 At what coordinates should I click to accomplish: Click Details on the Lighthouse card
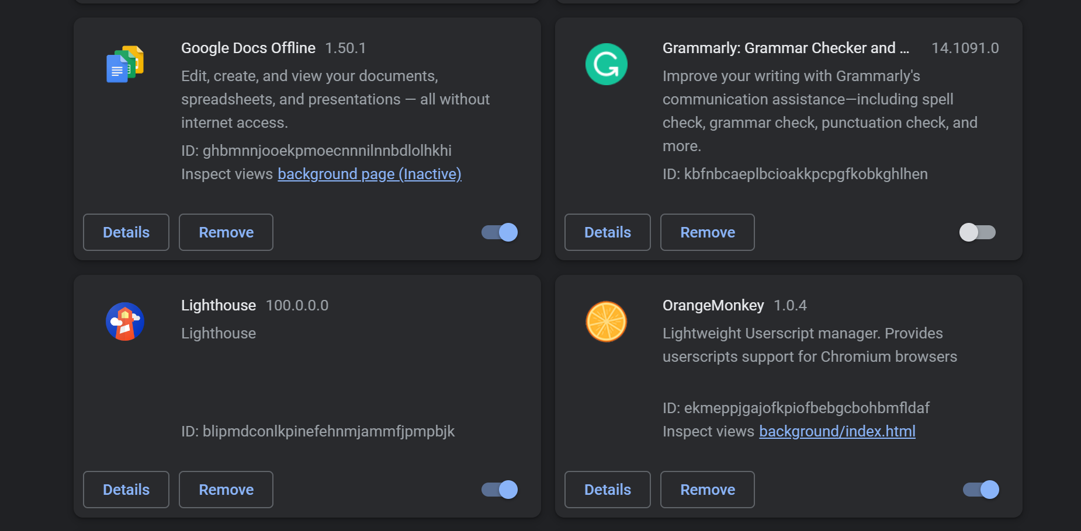coord(126,490)
